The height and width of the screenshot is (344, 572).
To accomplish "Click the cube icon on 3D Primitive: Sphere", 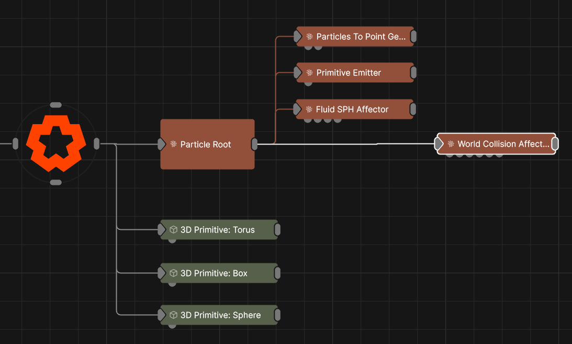I will click(173, 315).
